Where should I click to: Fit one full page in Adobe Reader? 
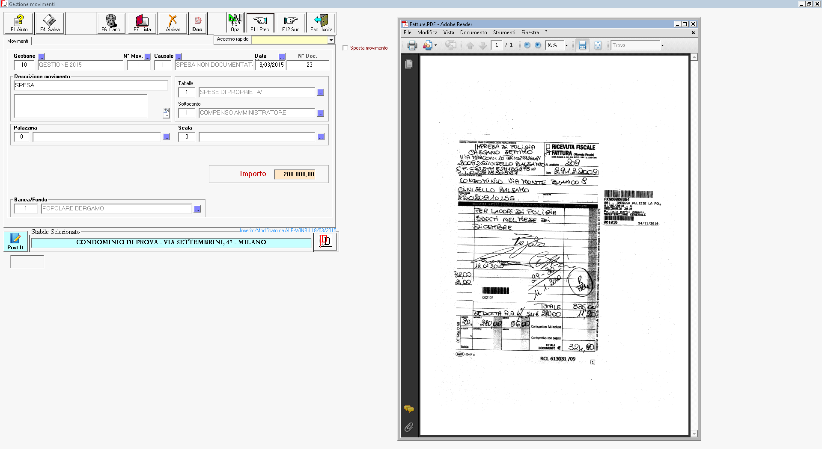598,45
